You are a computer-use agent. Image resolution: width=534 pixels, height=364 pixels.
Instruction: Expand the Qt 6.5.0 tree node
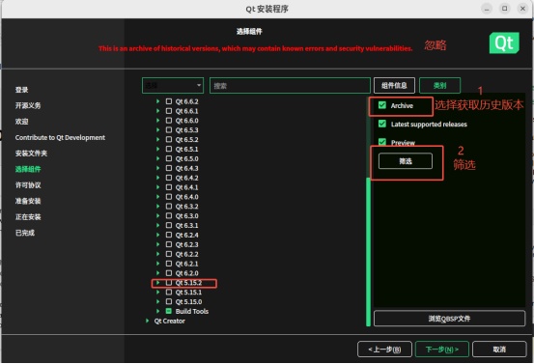pyautogui.click(x=157, y=158)
